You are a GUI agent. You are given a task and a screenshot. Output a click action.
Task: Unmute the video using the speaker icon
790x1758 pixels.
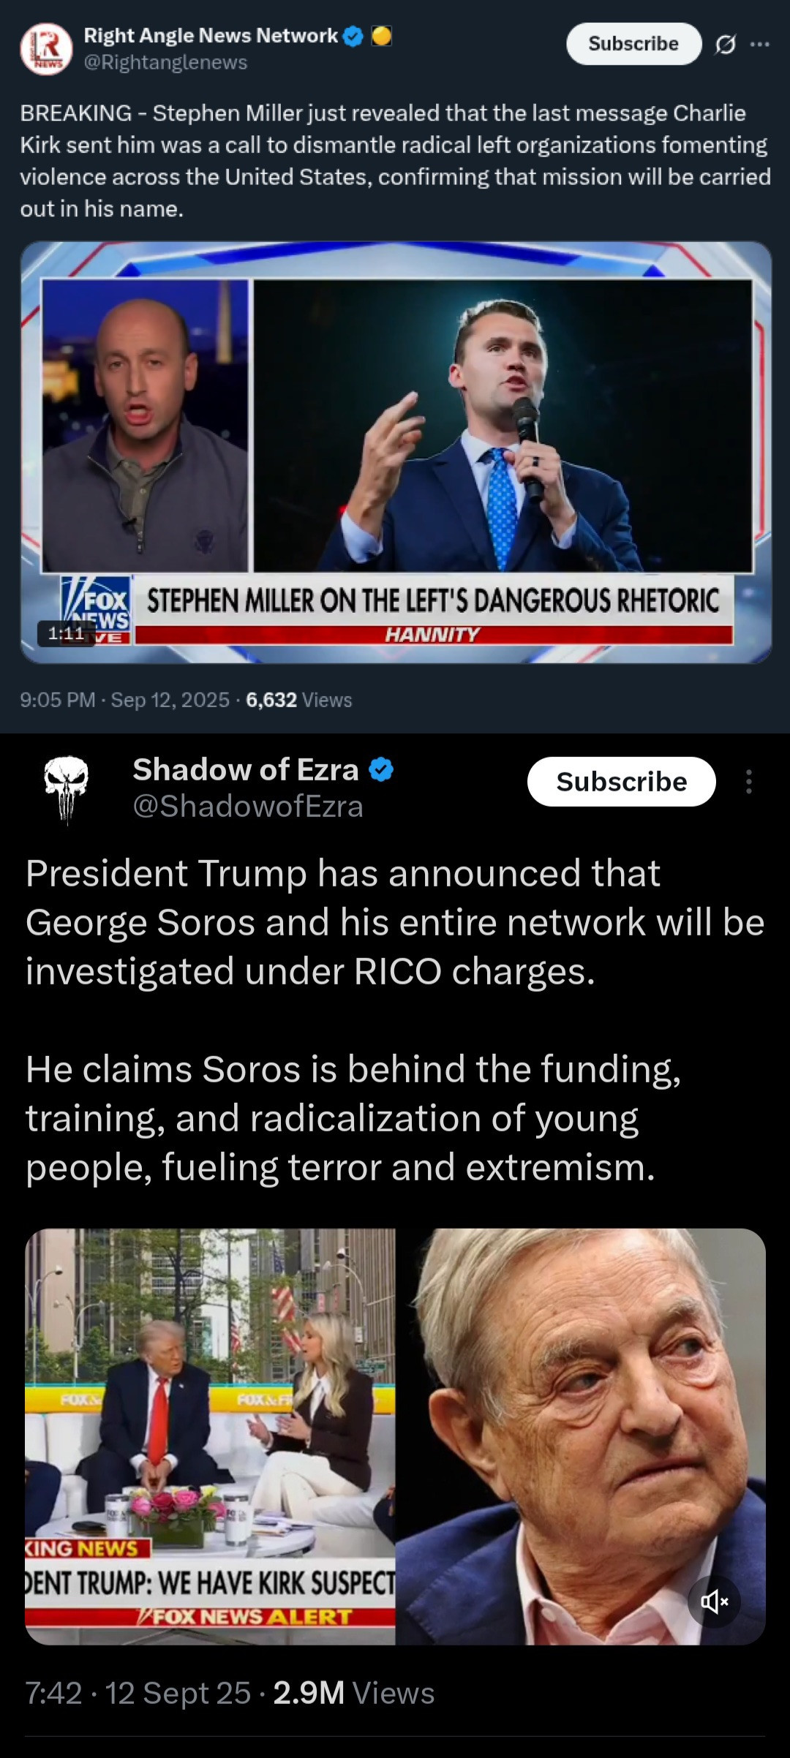[x=714, y=1602]
